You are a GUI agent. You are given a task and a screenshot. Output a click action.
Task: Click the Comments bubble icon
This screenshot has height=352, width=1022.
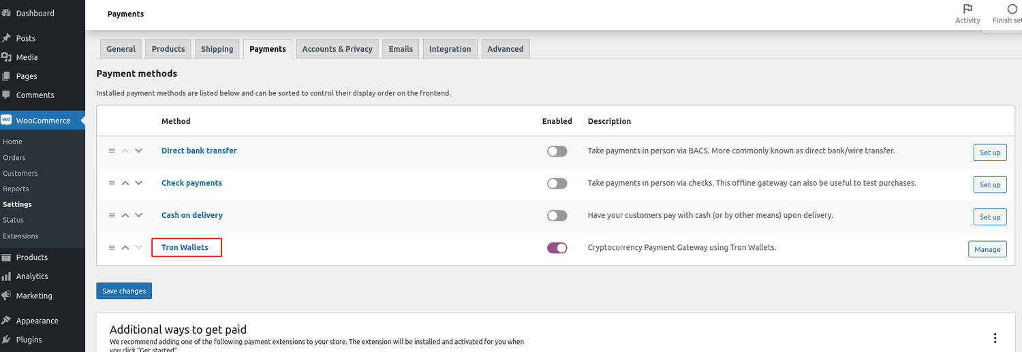6,95
